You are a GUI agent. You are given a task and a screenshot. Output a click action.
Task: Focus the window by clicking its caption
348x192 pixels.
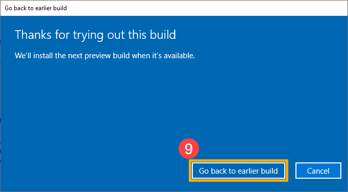[x=36, y=8]
